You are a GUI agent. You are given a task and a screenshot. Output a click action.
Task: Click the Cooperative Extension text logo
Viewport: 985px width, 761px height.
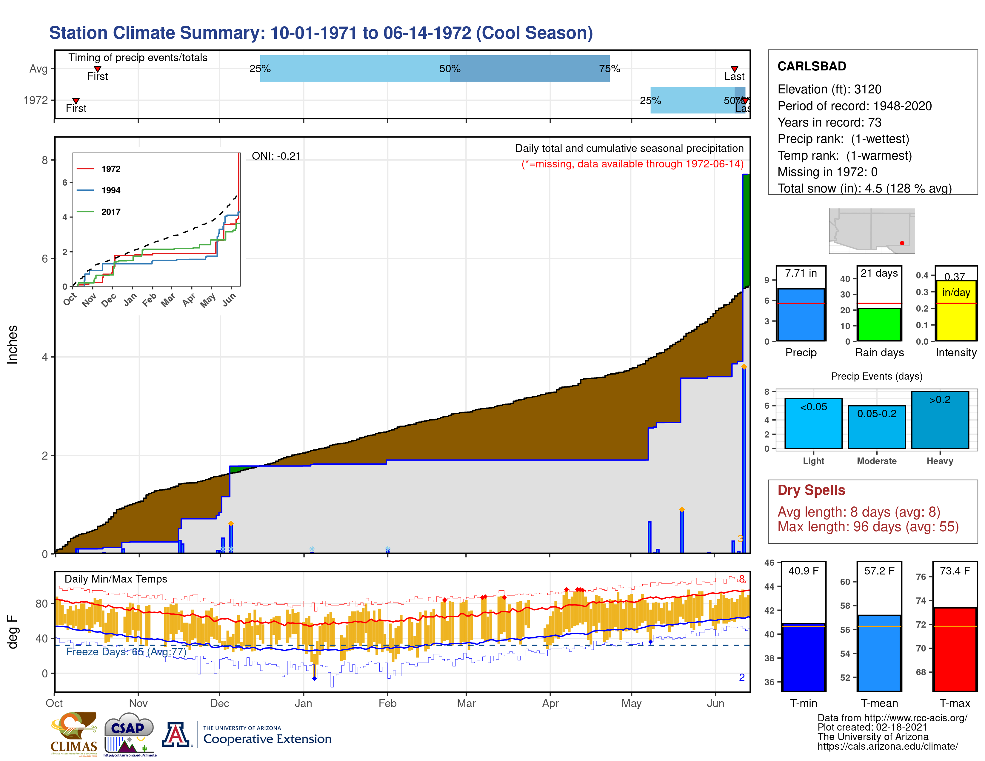pyautogui.click(x=267, y=735)
